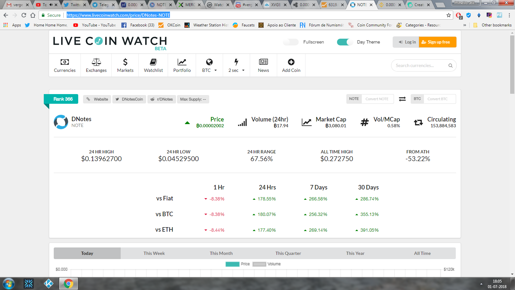
Task: Click the search magnifier icon
Action: point(450,65)
